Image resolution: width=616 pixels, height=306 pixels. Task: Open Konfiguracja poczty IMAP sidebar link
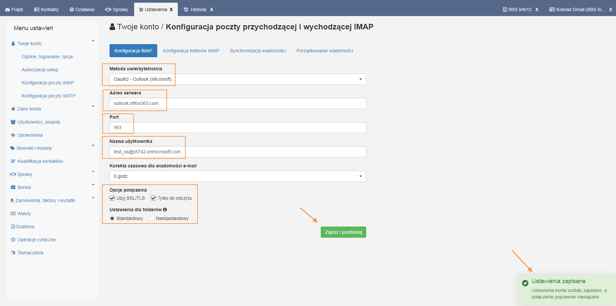[x=48, y=83]
